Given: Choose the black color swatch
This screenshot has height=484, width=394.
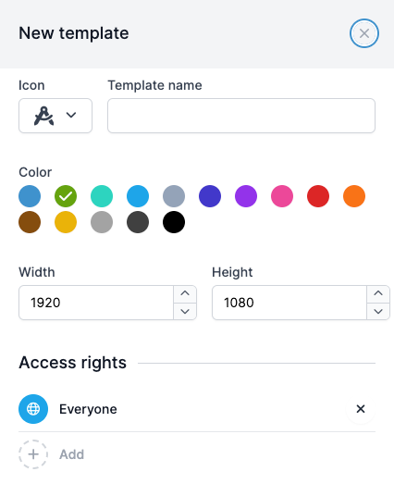Looking at the screenshot, I should tap(174, 222).
